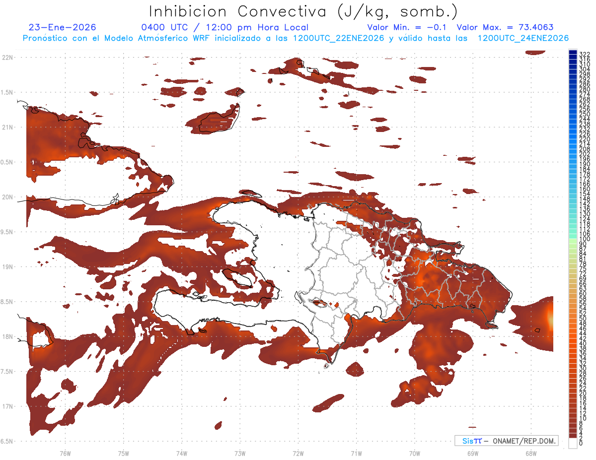Click the '50' color scale value
The image size is (596, 460).
583,319
